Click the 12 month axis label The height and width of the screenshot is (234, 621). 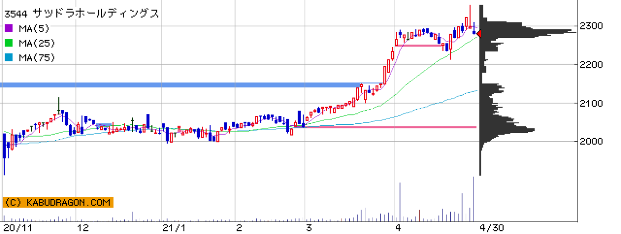tap(82, 228)
